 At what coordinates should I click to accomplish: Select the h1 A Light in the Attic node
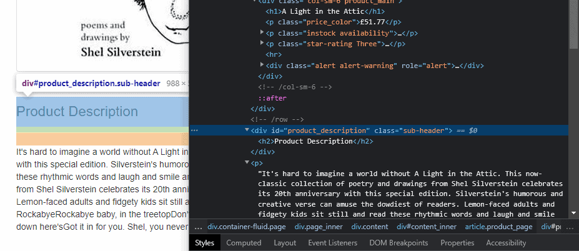click(325, 11)
